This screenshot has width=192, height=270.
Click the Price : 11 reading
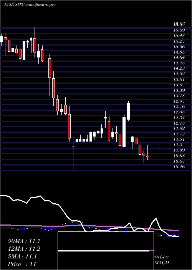coord(22,264)
